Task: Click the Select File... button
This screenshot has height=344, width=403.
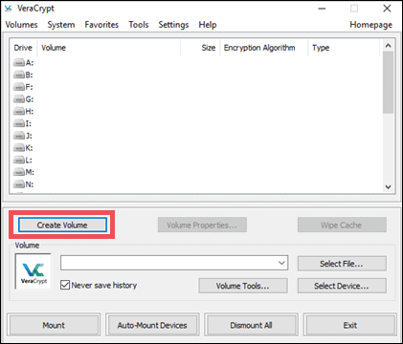Action: coord(342,264)
